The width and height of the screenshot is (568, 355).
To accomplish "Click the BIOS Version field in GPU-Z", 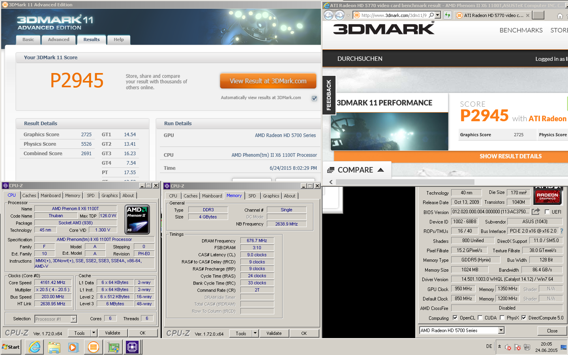I will [490, 212].
